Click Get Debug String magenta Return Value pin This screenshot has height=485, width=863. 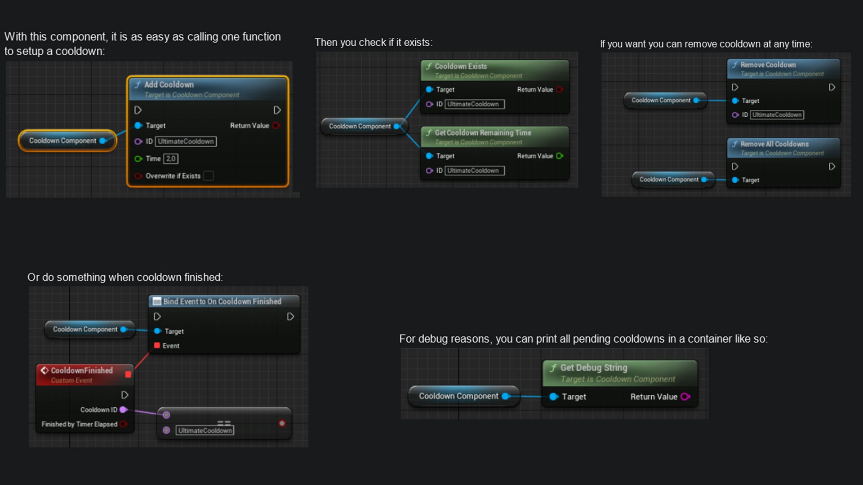click(x=685, y=397)
